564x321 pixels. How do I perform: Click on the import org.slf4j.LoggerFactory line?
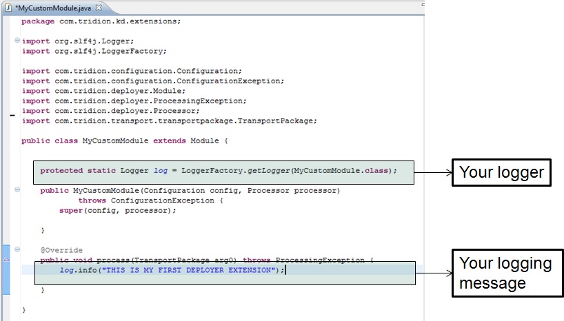pyautogui.click(x=94, y=51)
